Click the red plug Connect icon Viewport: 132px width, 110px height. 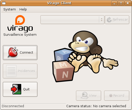coord(13,52)
